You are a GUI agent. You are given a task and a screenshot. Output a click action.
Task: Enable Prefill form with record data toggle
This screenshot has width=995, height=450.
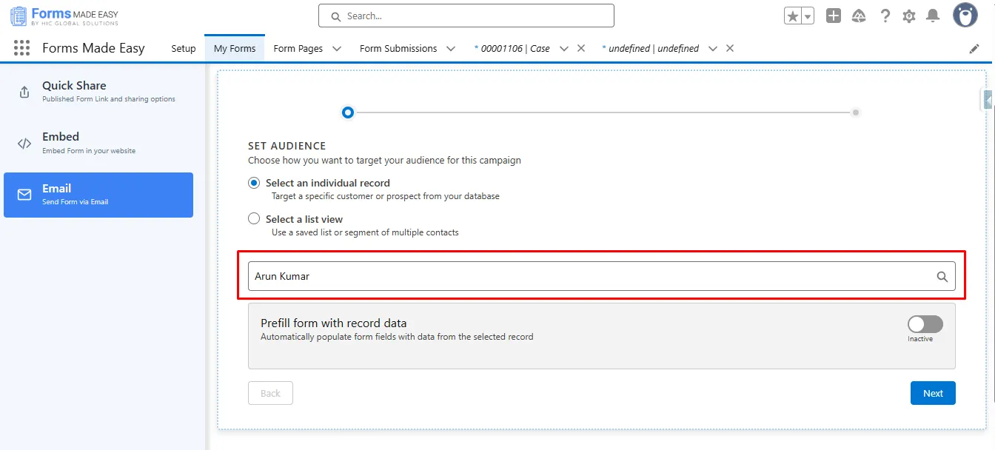pos(925,324)
